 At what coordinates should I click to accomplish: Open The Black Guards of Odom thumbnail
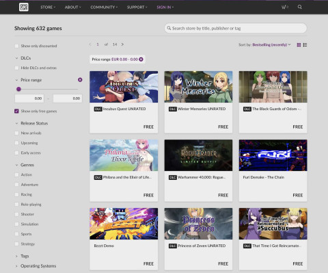pos(273,87)
